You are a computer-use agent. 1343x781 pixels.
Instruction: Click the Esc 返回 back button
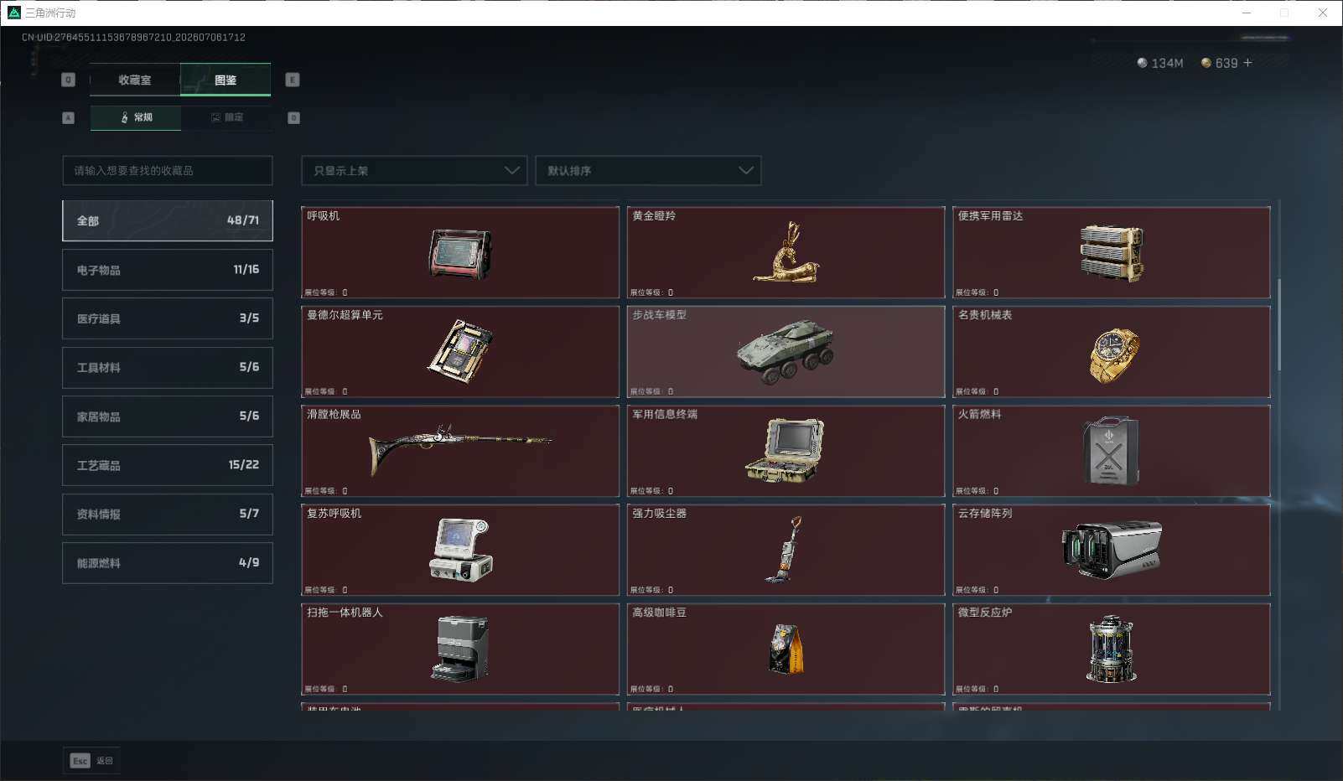[92, 760]
